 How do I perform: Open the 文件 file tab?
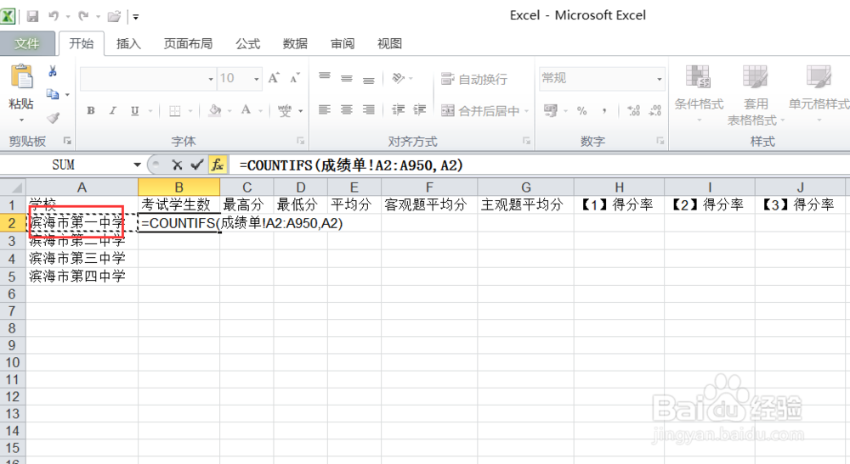pos(27,43)
